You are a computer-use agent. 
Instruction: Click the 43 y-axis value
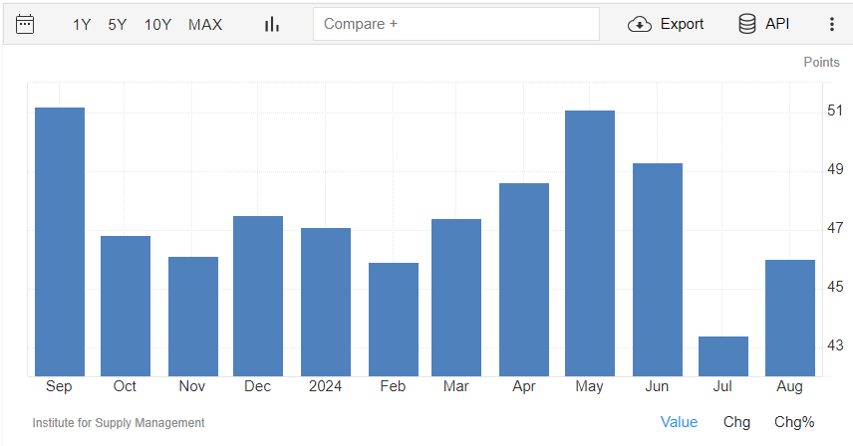pos(835,345)
